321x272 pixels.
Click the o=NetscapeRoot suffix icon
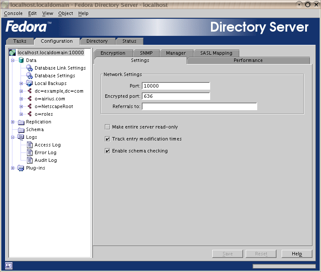(30, 106)
